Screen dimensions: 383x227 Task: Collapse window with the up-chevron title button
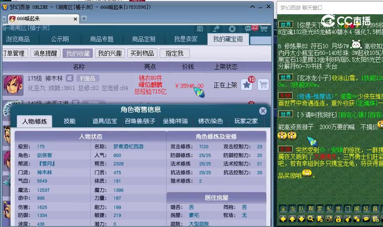(252, 7)
